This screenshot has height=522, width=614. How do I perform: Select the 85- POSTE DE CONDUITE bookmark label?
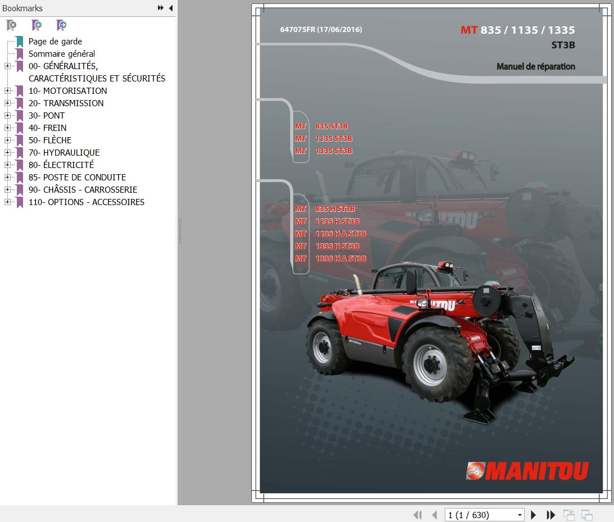(x=77, y=177)
